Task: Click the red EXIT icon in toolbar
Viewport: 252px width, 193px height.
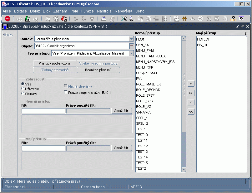Action: coord(8,19)
